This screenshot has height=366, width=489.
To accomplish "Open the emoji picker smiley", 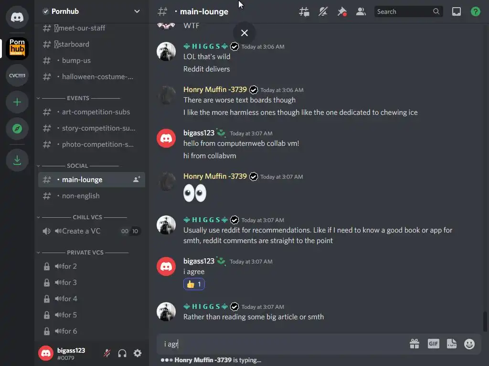I will pos(469,344).
